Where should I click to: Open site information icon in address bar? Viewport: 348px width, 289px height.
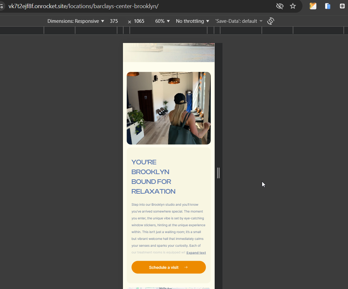pyautogui.click(x=2, y=6)
